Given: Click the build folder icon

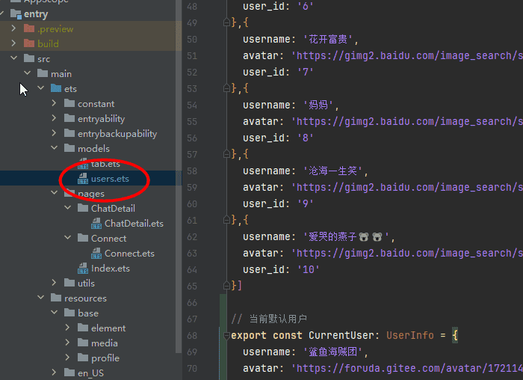Looking at the screenshot, I should [29, 44].
